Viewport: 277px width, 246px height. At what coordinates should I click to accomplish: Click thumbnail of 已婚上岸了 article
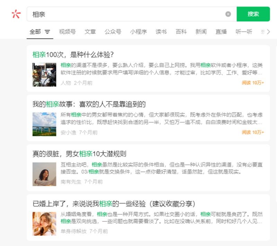click(44, 224)
